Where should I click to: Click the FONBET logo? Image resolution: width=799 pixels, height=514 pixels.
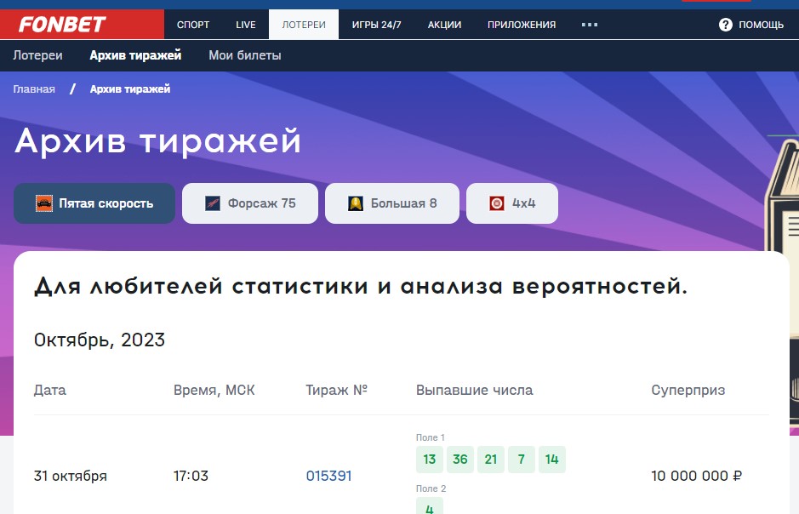(62, 25)
